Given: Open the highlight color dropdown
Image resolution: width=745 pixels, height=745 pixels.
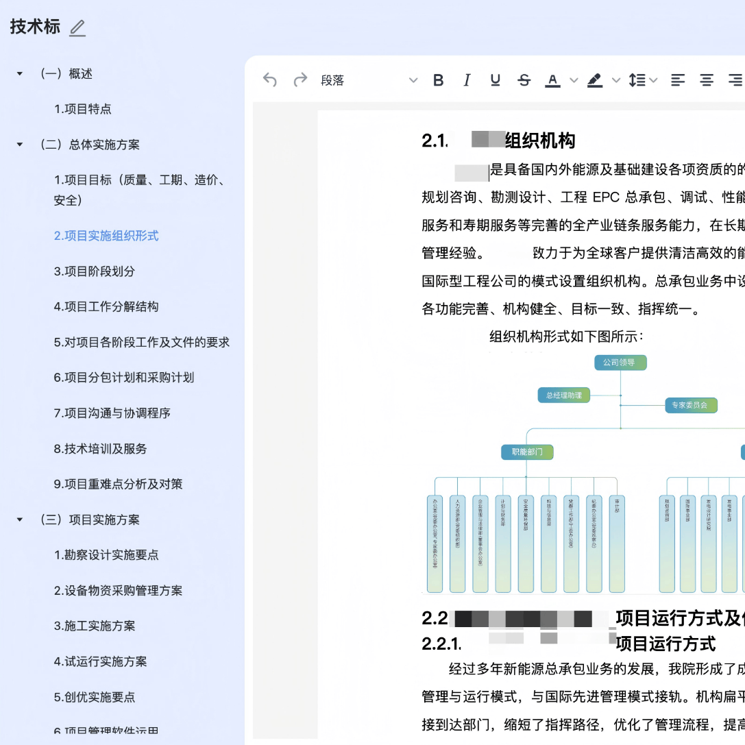Looking at the screenshot, I should tap(615, 80).
